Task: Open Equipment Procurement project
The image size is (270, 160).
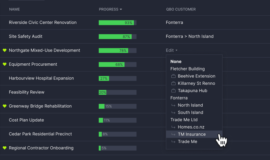Action: point(33,64)
